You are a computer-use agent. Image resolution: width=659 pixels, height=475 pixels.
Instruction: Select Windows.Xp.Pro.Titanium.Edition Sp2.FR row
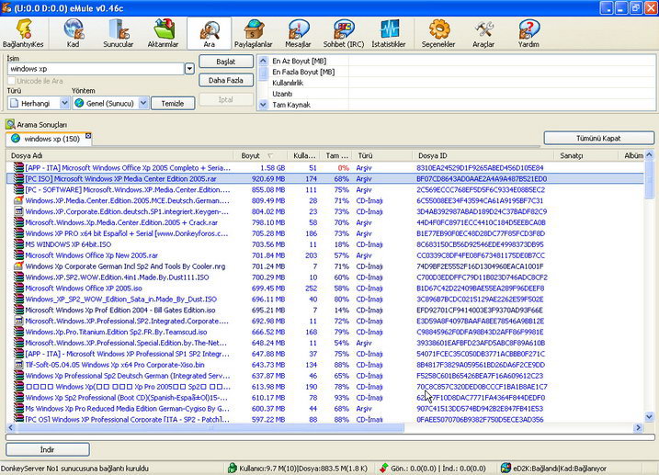(324, 332)
